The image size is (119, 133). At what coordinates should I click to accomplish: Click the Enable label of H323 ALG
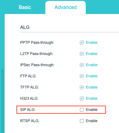pos(92,99)
